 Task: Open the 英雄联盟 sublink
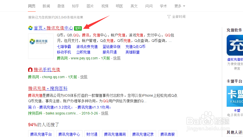tap(132, 52)
